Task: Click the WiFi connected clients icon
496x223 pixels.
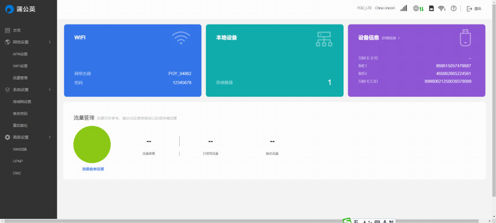Action: coord(442,9)
